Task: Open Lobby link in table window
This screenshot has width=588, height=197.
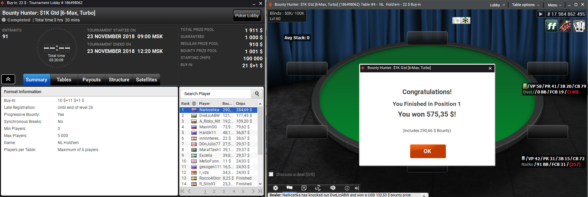Action: tap(497, 5)
